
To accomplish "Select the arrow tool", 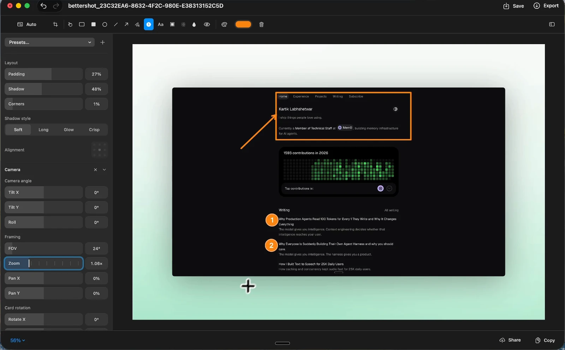I will [x=126, y=24].
